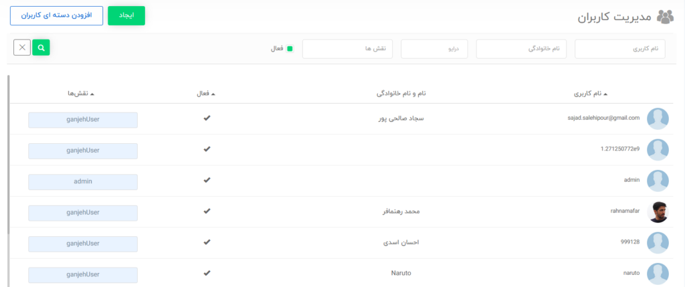Click the active checkmark for 1.271250772e9

[207, 149]
